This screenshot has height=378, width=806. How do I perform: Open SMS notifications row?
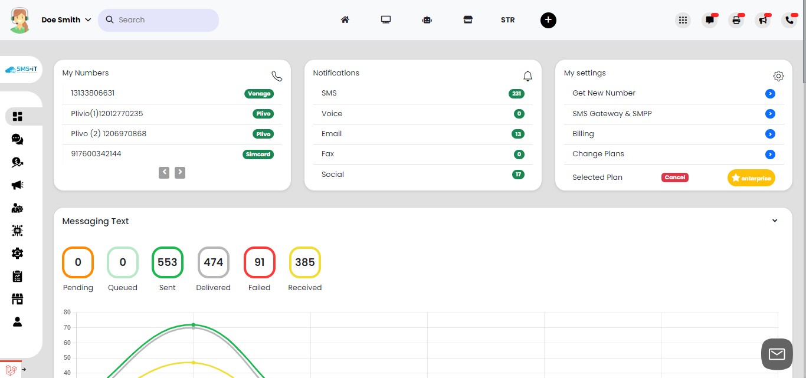tap(423, 93)
